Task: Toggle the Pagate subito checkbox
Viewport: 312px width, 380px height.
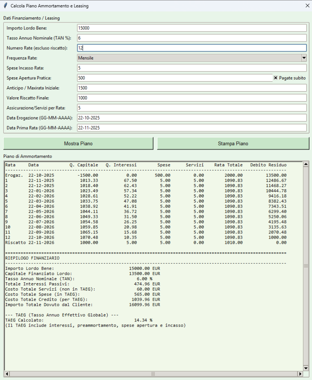Action: [x=276, y=78]
